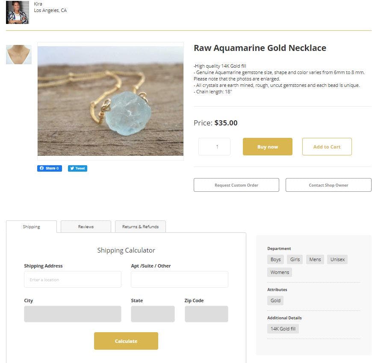372x363 pixels.
Task: Select the Womens department tag
Action: [x=280, y=272]
